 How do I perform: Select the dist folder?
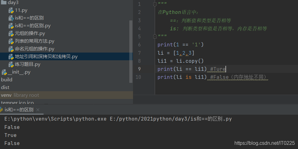pos(5,87)
